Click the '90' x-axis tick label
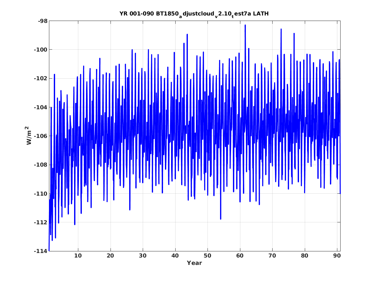Viewport: 376px width, 282px height. [337, 256]
